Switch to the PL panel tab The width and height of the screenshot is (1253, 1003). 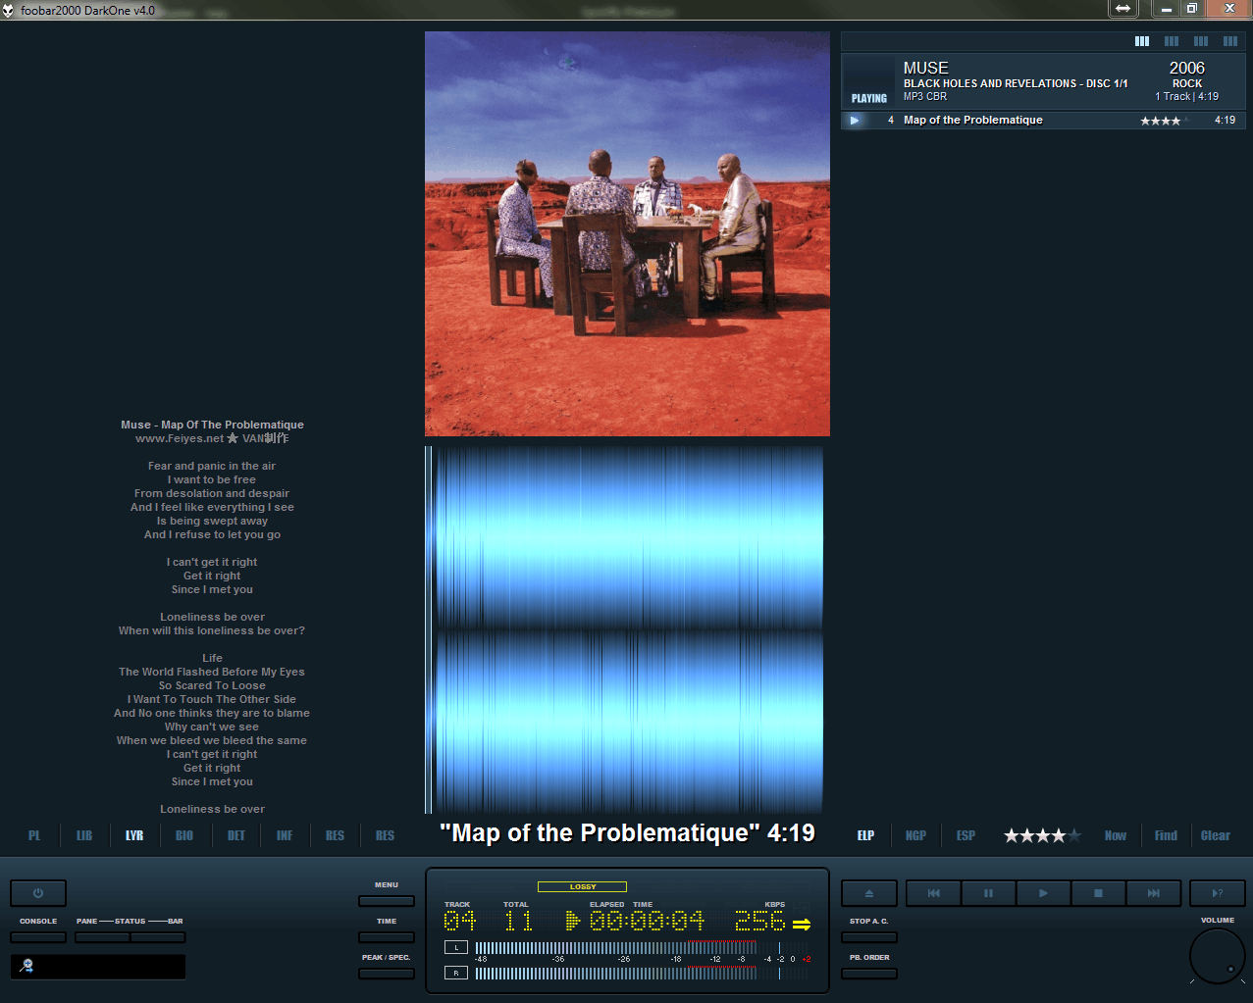click(x=34, y=835)
